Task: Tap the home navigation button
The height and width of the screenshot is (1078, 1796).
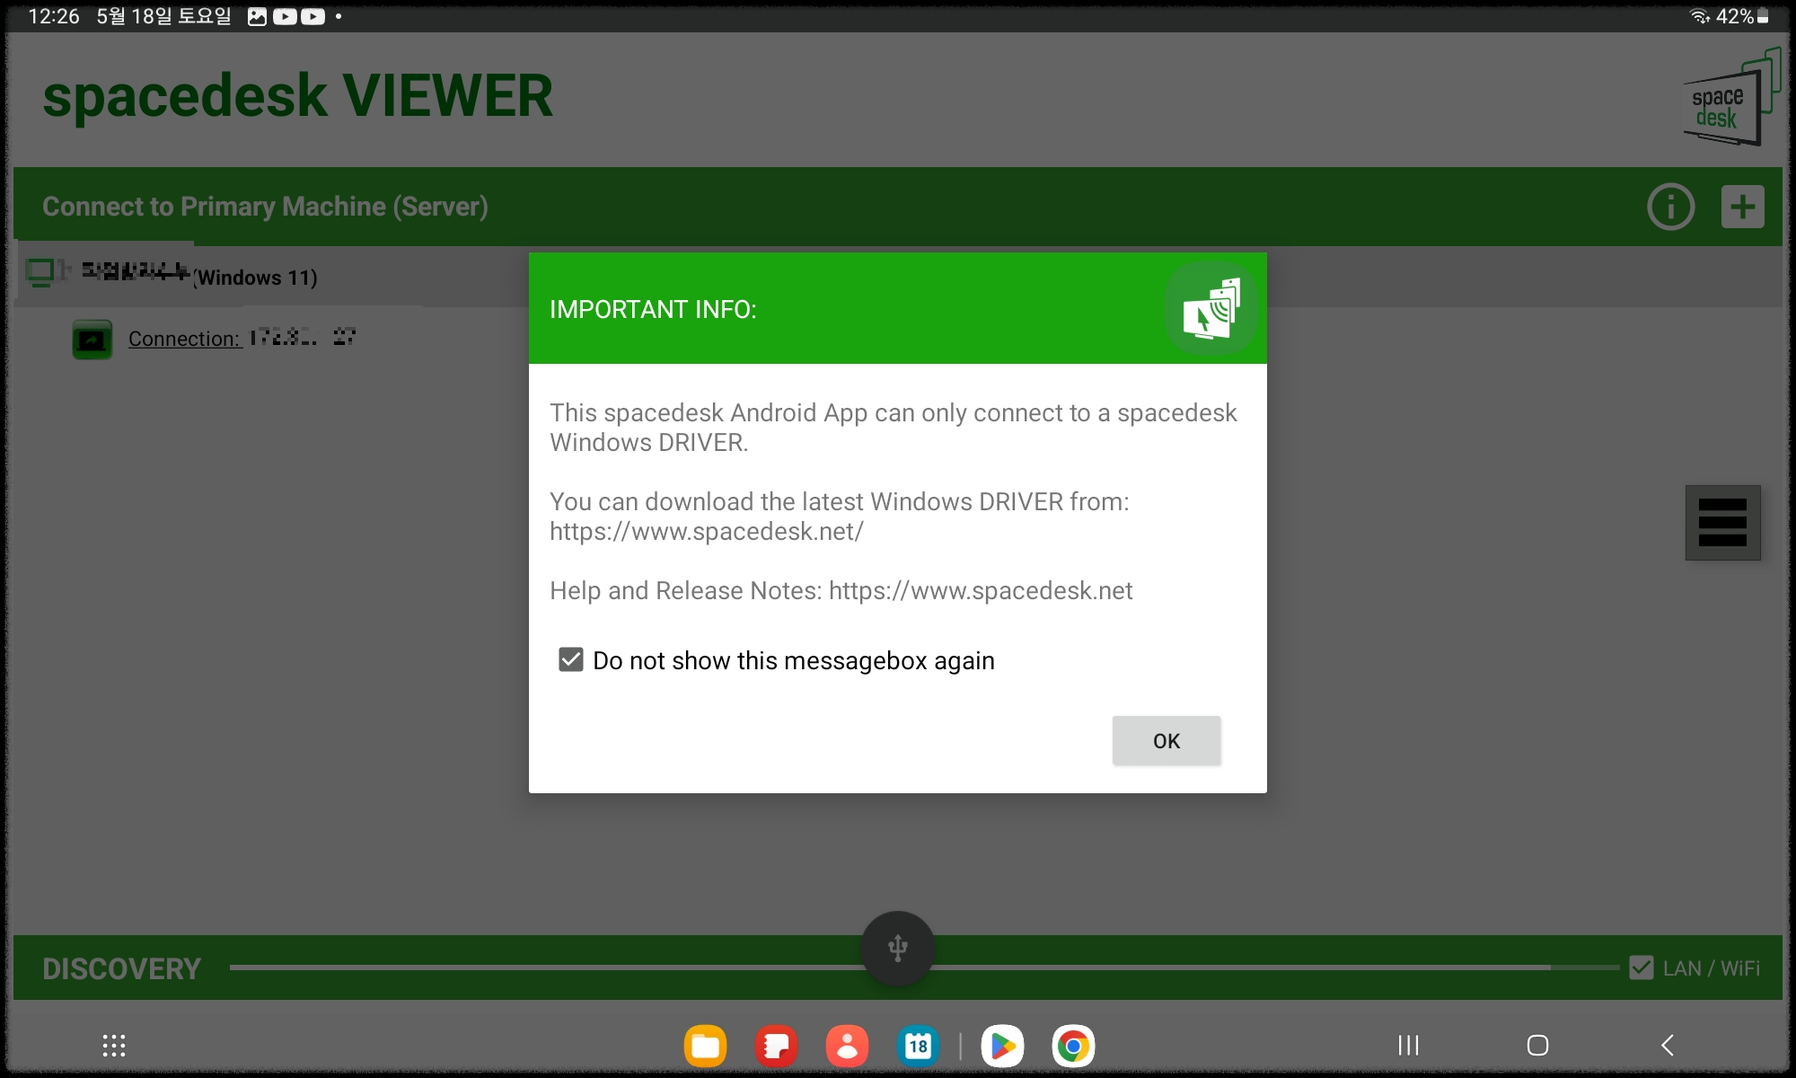Action: pyautogui.click(x=1537, y=1045)
